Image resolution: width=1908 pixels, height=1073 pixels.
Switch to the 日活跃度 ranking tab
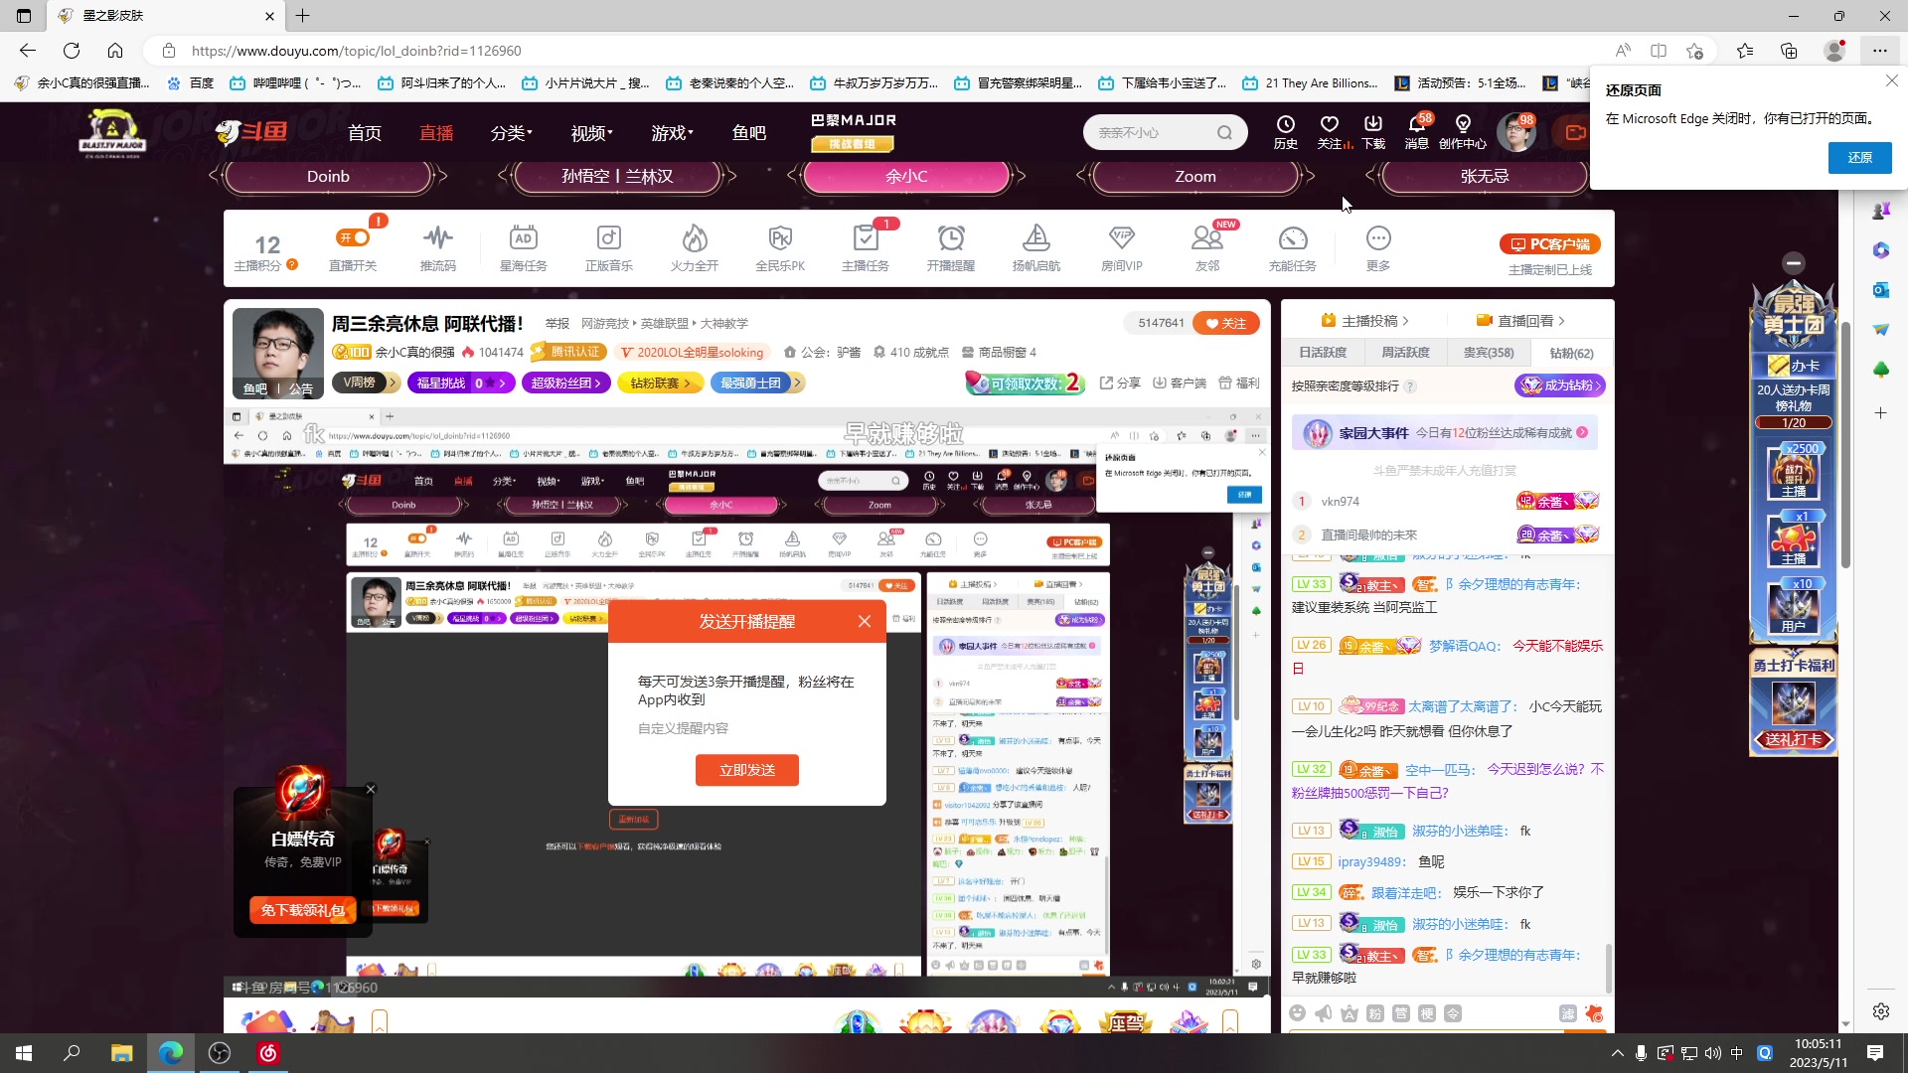coord(1323,352)
